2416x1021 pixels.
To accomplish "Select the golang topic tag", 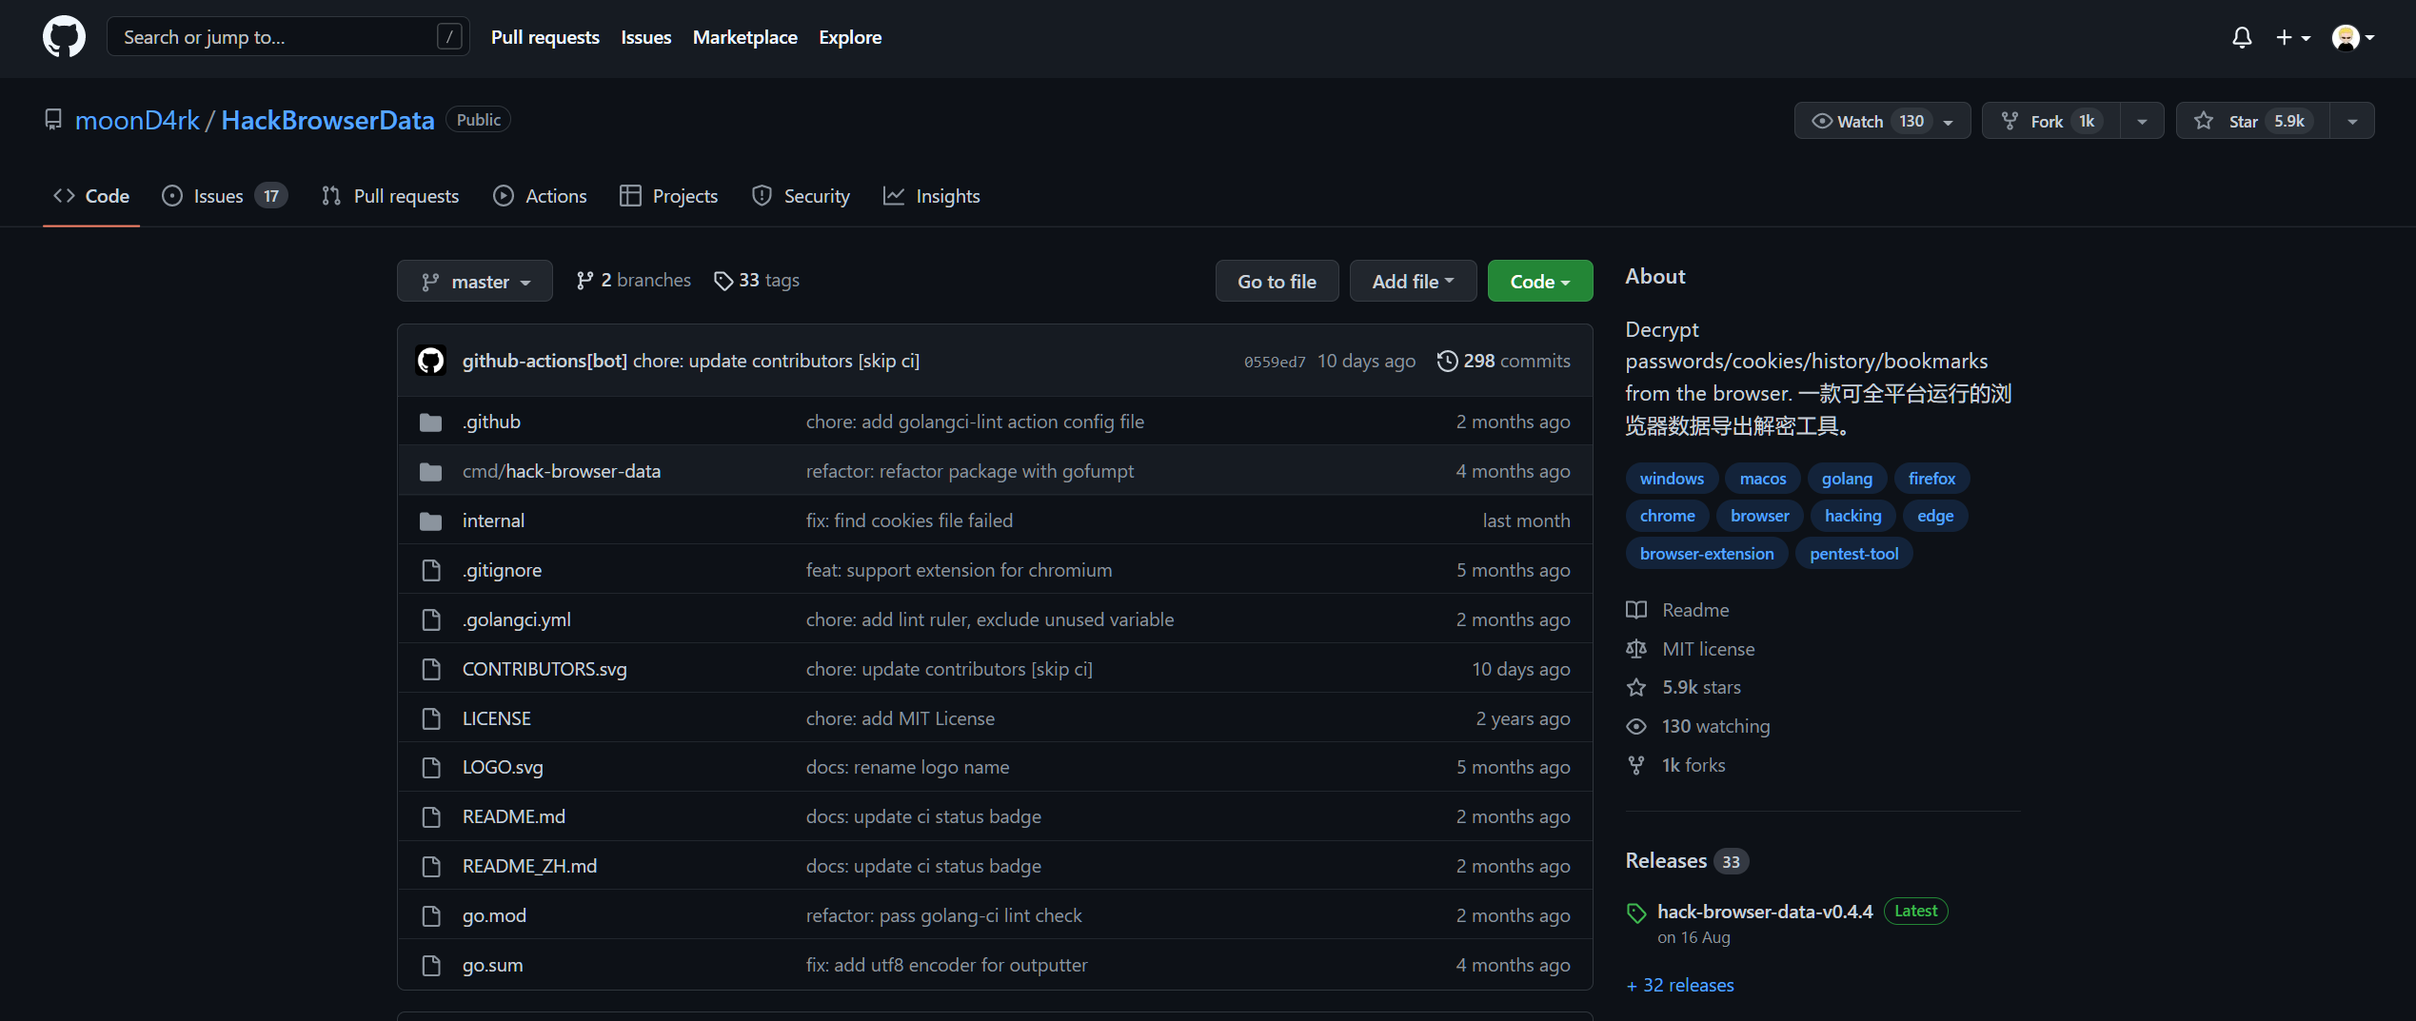I will point(1847,479).
